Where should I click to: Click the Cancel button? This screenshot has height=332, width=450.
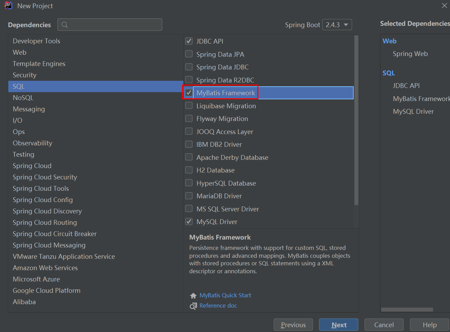pos(384,325)
